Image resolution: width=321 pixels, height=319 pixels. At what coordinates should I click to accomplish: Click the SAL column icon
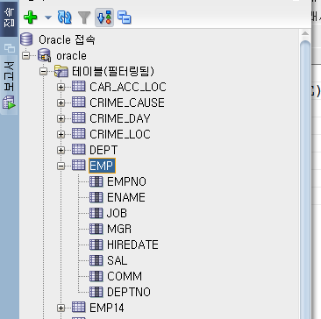[x=96, y=260]
